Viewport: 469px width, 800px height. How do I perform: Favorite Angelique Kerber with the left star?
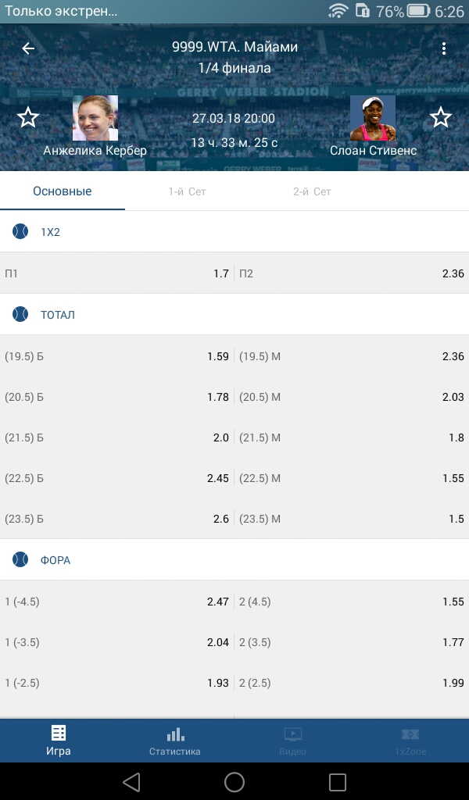(28, 118)
